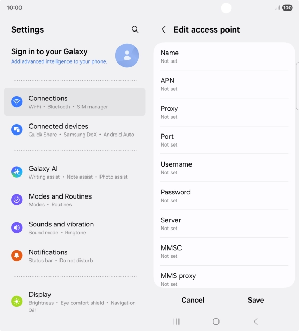Tap the Galaxy account avatar icon
Viewport: 299px width, 331px height.
point(127,56)
